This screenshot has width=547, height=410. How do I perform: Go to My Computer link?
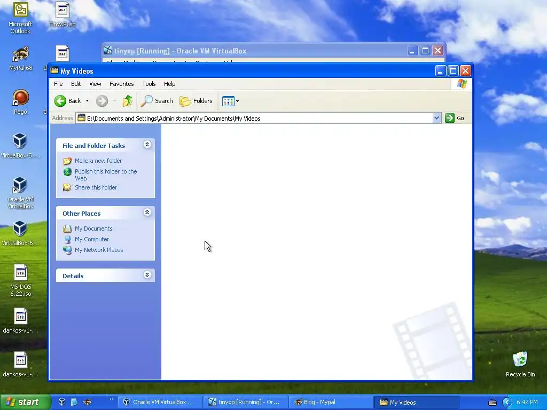point(92,239)
